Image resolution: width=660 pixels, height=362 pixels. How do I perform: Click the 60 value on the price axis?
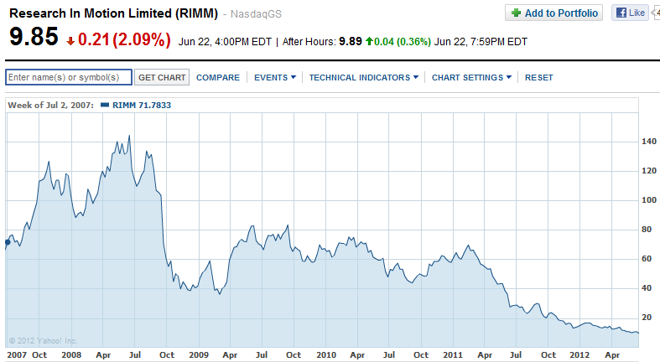coord(646,259)
